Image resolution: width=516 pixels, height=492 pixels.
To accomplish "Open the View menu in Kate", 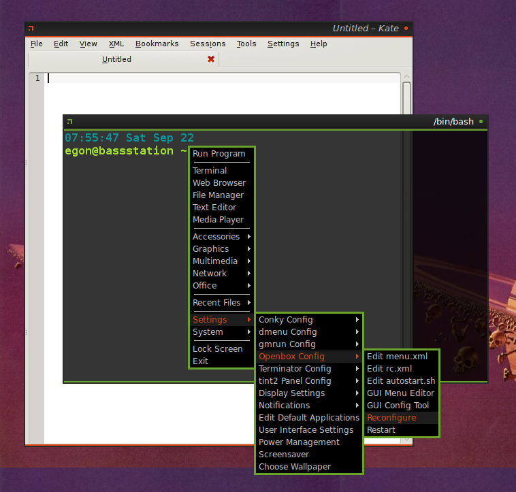I will coord(88,44).
